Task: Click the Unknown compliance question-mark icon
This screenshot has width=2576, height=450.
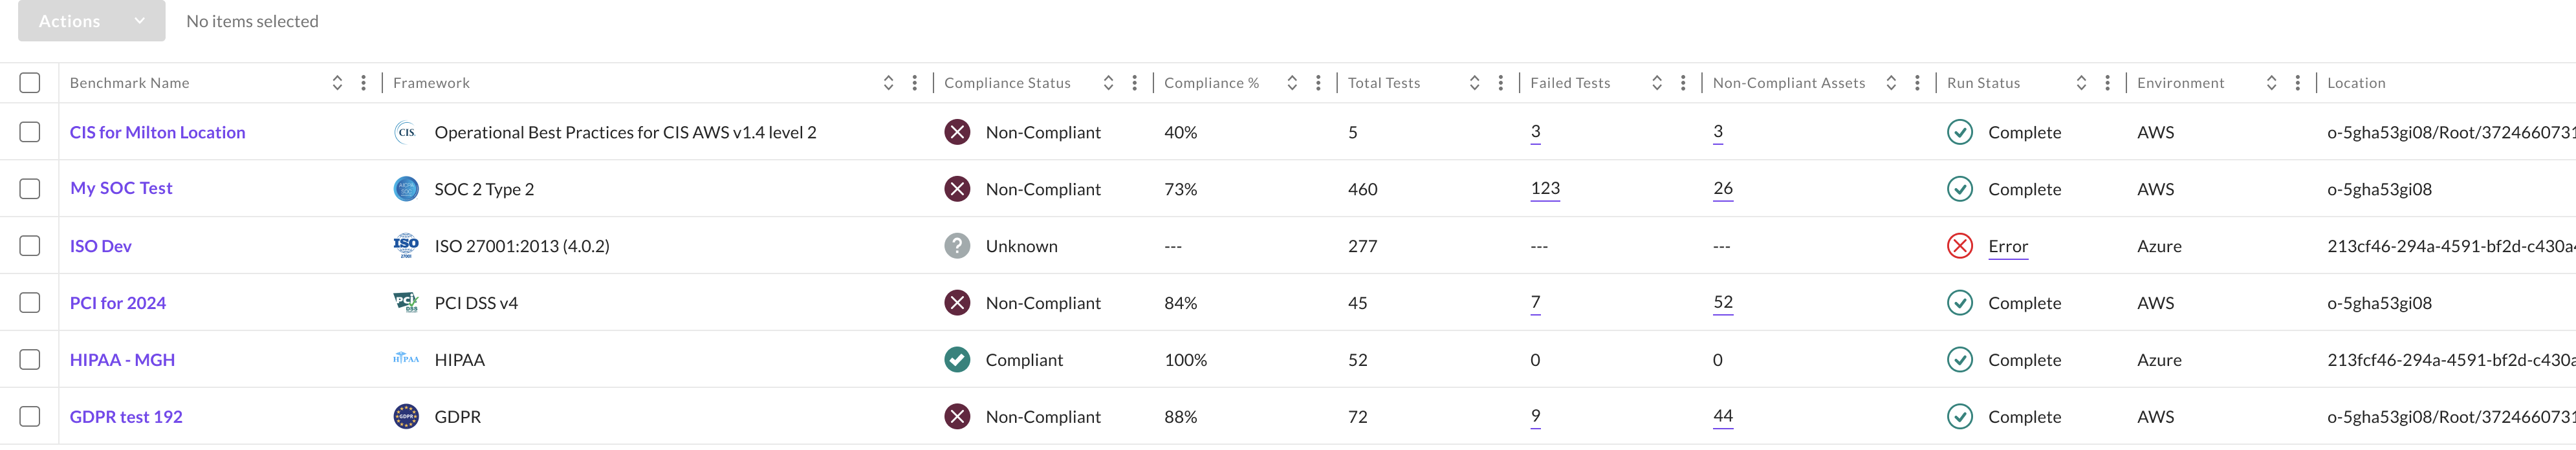Action: tap(957, 246)
